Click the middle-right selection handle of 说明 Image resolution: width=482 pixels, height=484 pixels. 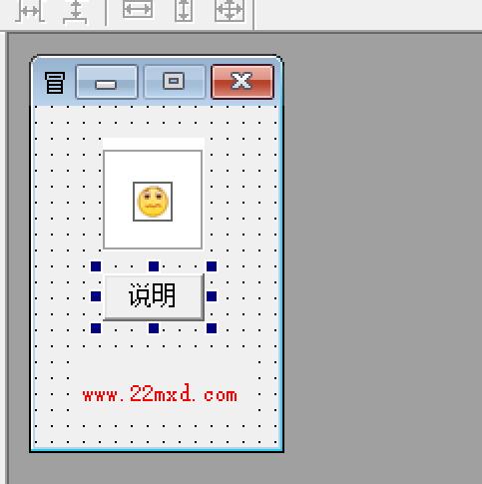click(212, 296)
